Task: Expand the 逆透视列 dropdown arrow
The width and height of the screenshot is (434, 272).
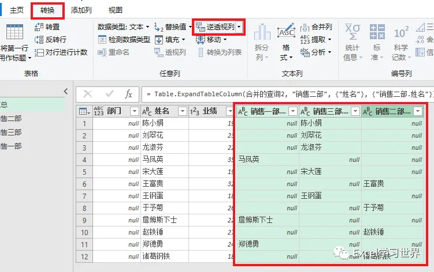Action: [x=239, y=27]
